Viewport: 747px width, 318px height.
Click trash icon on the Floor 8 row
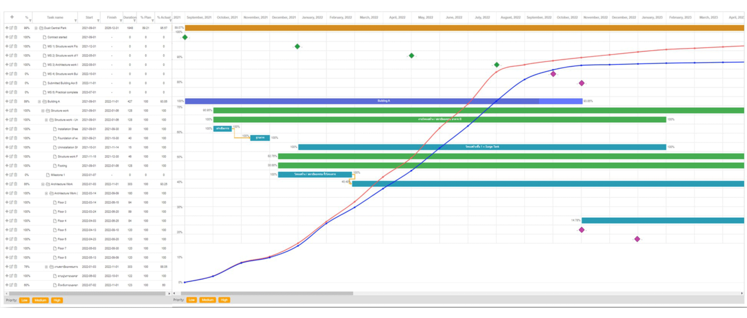point(15,258)
